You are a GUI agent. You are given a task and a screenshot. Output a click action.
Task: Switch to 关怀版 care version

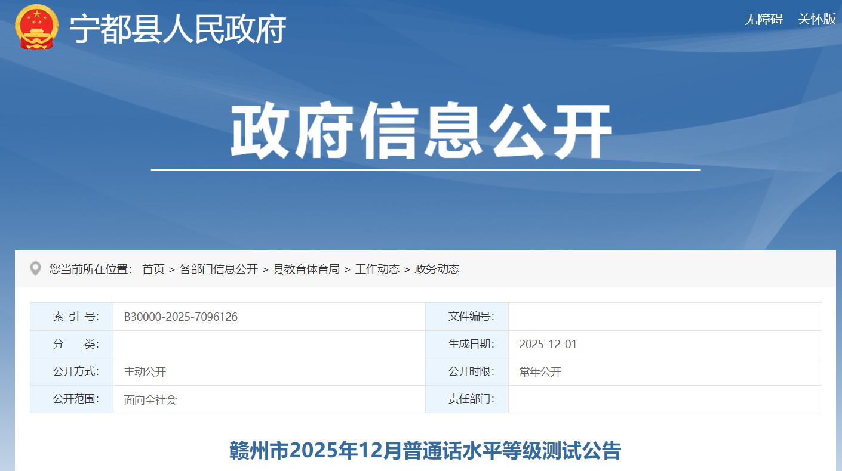point(816,19)
